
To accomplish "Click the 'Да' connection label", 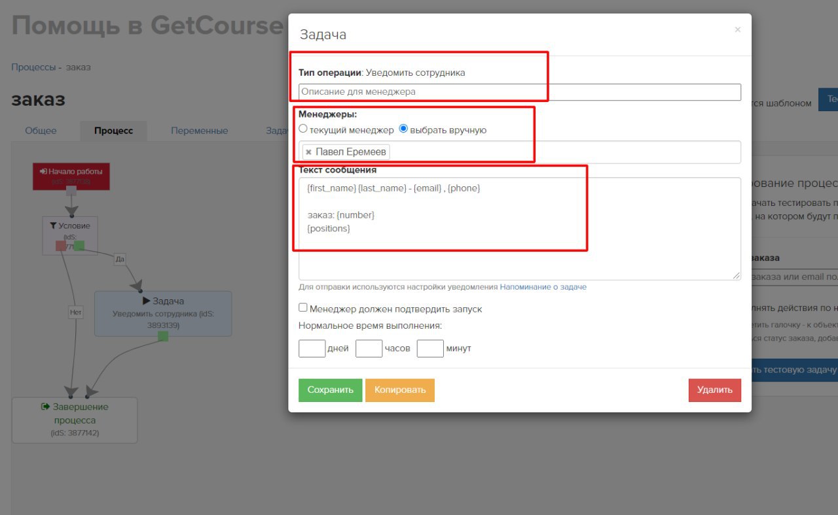I will [120, 259].
